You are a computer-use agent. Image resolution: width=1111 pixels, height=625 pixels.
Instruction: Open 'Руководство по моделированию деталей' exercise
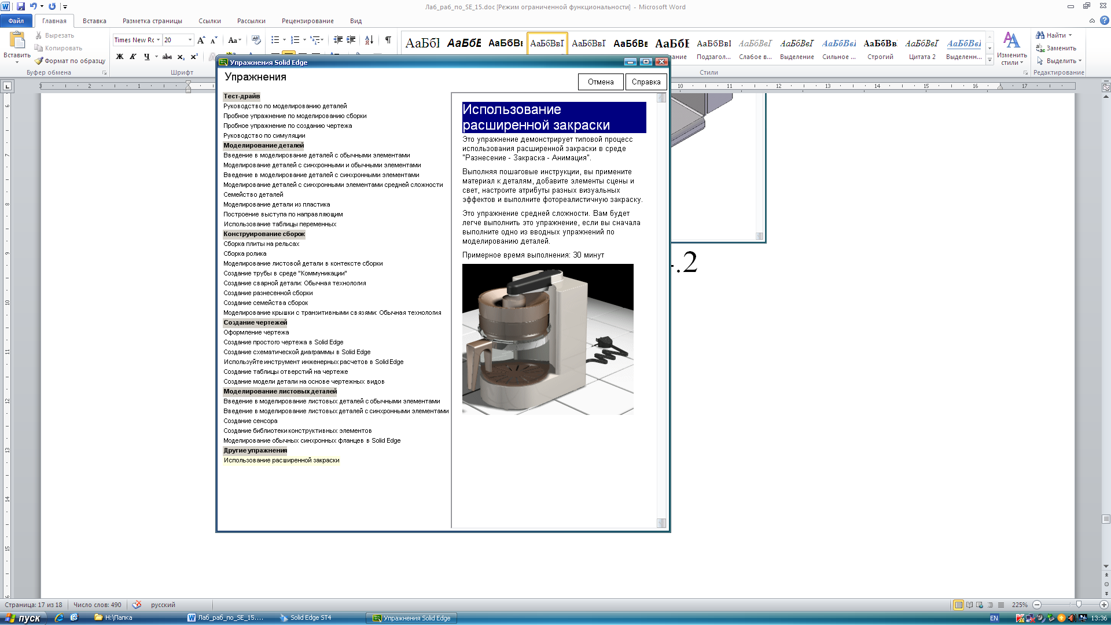[285, 106]
